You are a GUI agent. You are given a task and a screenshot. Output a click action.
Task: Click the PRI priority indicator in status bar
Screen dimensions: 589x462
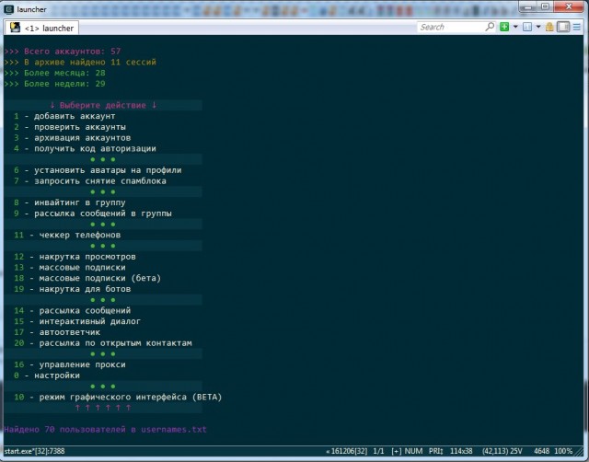[436, 452]
